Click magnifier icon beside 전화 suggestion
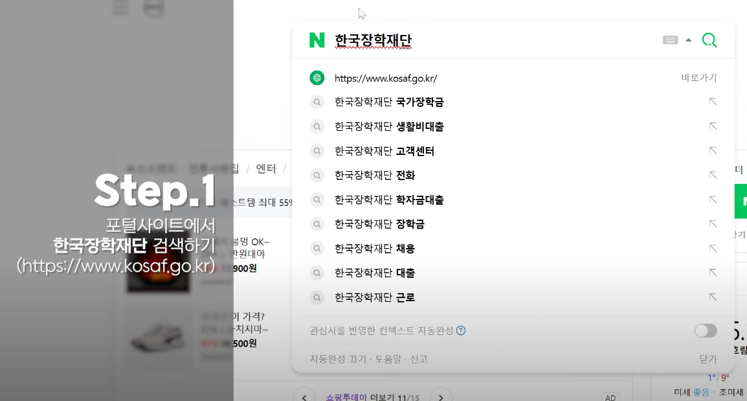Viewport: 747px width, 401px height. click(317, 176)
